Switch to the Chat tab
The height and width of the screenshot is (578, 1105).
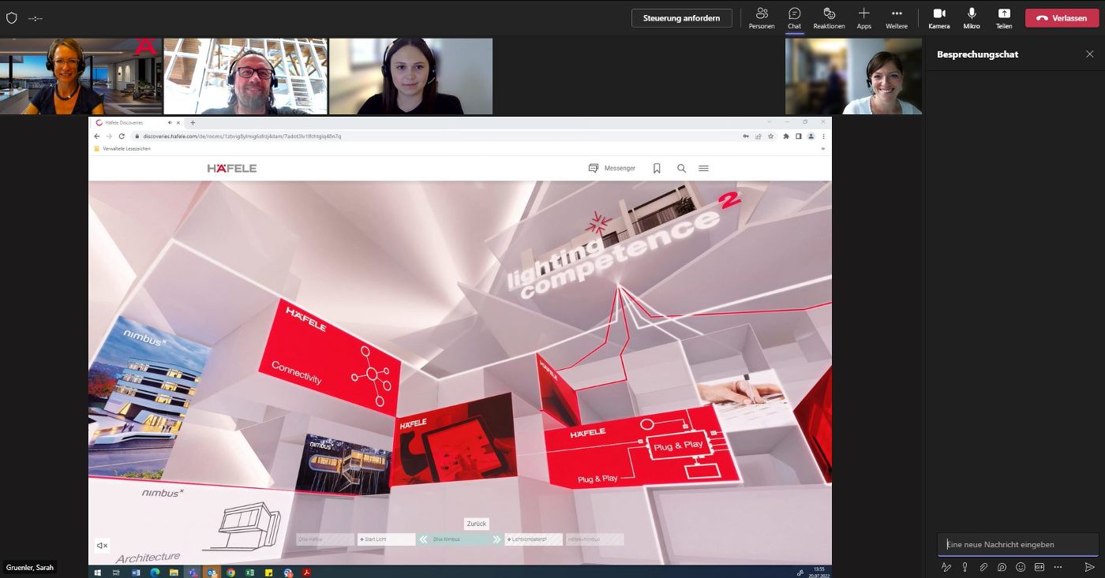pos(794,17)
